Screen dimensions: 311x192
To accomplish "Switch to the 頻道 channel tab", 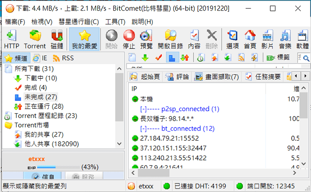I will click(x=17, y=58).
